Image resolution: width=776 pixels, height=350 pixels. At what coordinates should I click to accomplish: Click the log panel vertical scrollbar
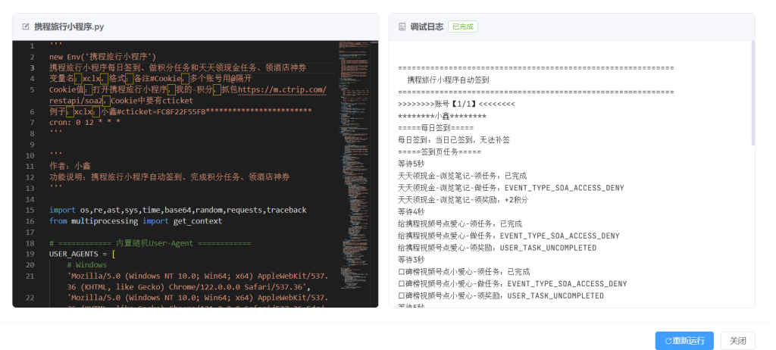pyautogui.click(x=753, y=94)
